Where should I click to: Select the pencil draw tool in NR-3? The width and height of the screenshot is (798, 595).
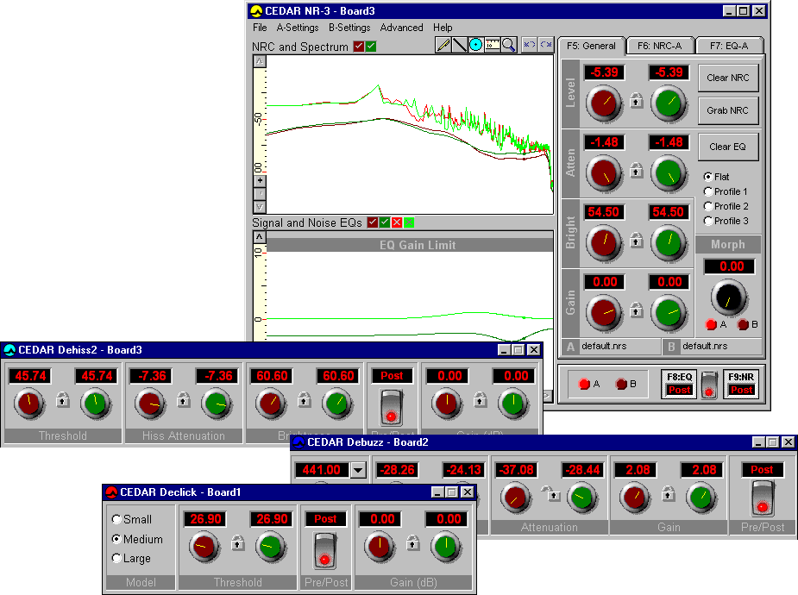click(443, 45)
